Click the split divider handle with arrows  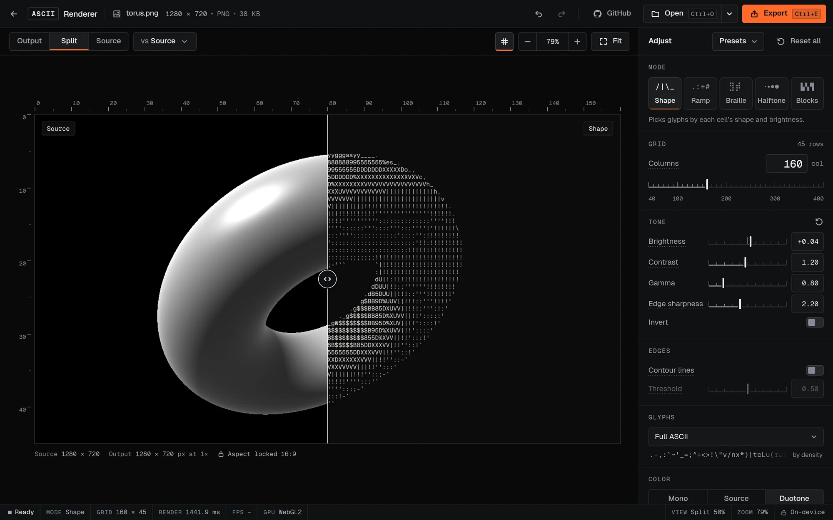327,279
